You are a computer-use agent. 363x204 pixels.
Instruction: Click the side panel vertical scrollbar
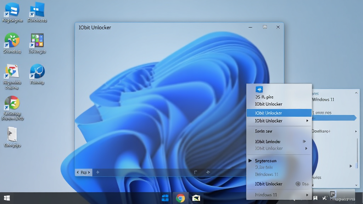[x=357, y=153]
